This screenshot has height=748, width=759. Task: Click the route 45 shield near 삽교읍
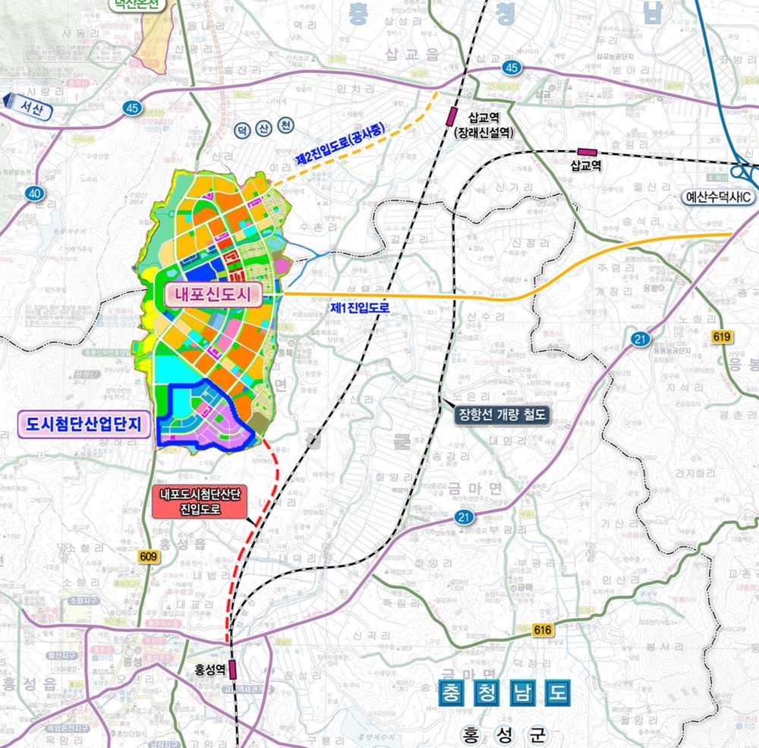pos(512,68)
